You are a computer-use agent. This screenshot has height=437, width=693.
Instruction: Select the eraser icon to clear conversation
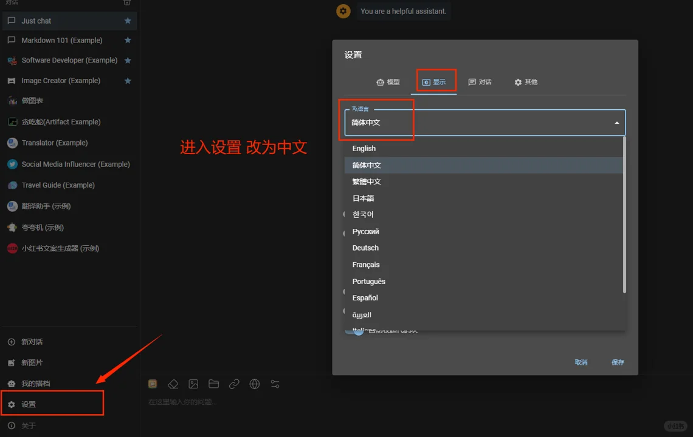[173, 384]
